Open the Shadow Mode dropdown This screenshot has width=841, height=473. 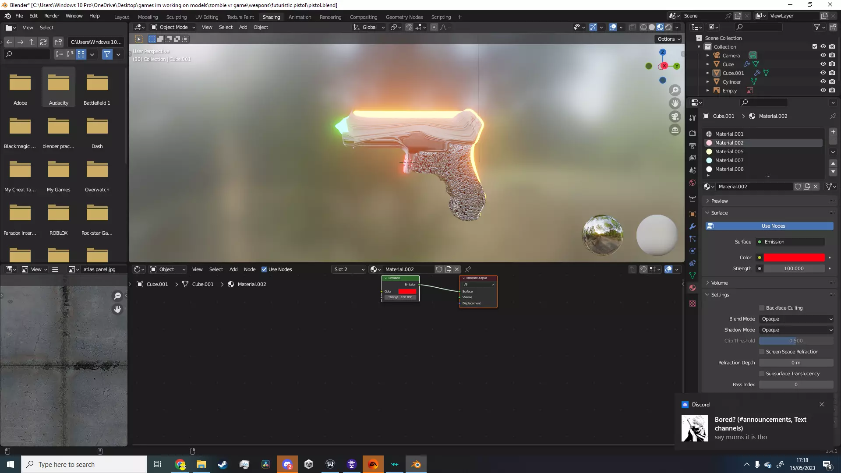tap(796, 330)
